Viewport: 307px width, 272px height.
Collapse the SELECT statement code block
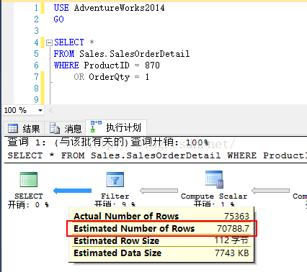click(x=49, y=42)
